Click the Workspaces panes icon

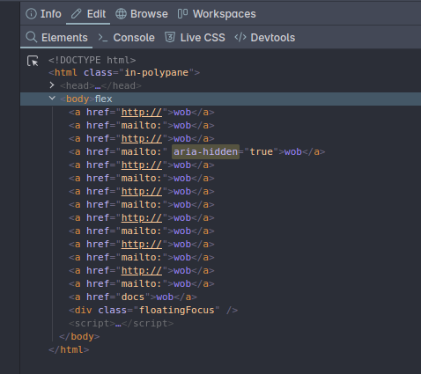(x=182, y=14)
